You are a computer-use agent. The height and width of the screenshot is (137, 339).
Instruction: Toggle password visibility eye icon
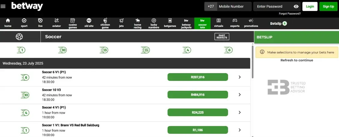pyautogui.click(x=296, y=7)
